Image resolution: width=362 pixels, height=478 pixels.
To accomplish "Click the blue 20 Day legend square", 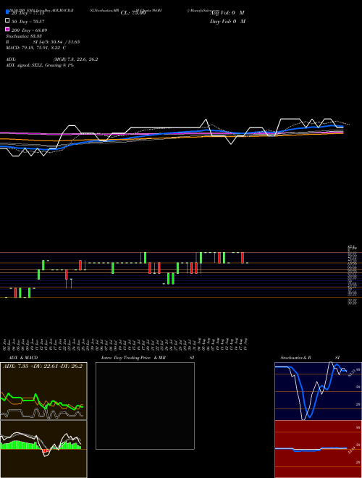I will click(7, 12).
